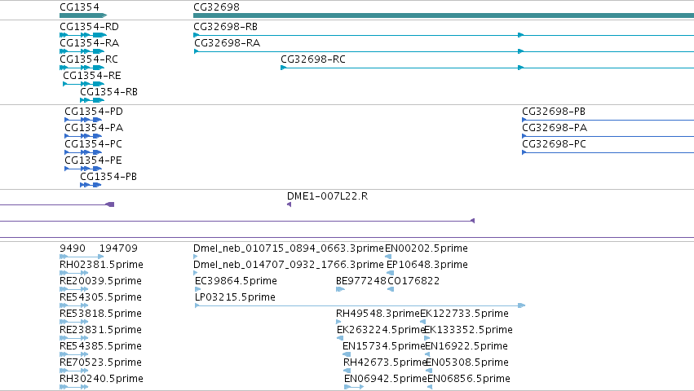This screenshot has width=694, height=391.
Task: Select EST RH49548.3prime
Action: (x=378, y=314)
